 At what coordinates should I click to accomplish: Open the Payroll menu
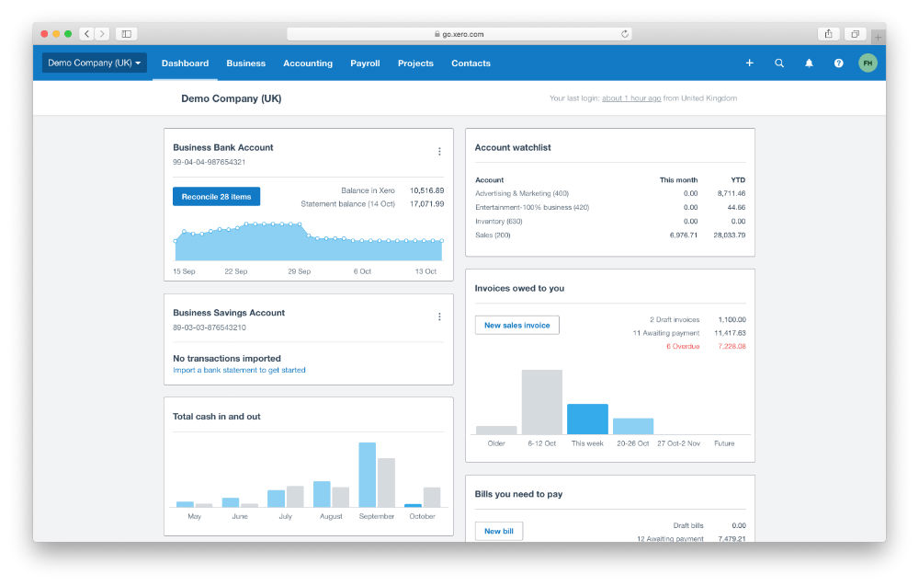365,63
